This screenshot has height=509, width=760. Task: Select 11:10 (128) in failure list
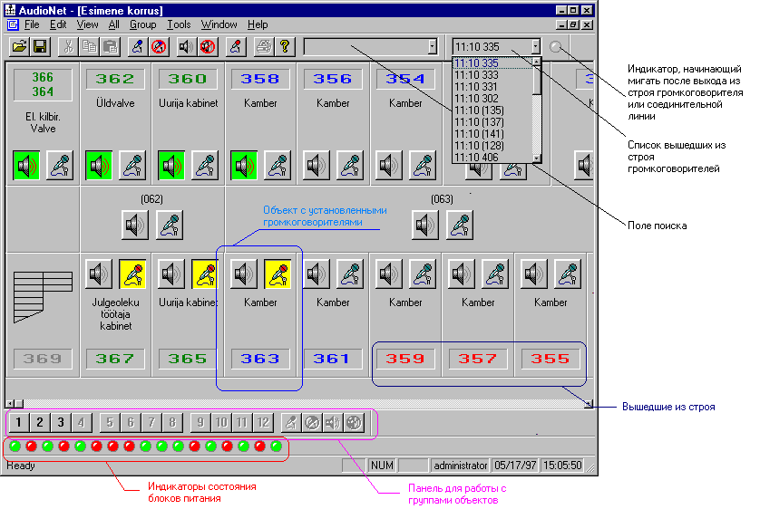(492, 146)
